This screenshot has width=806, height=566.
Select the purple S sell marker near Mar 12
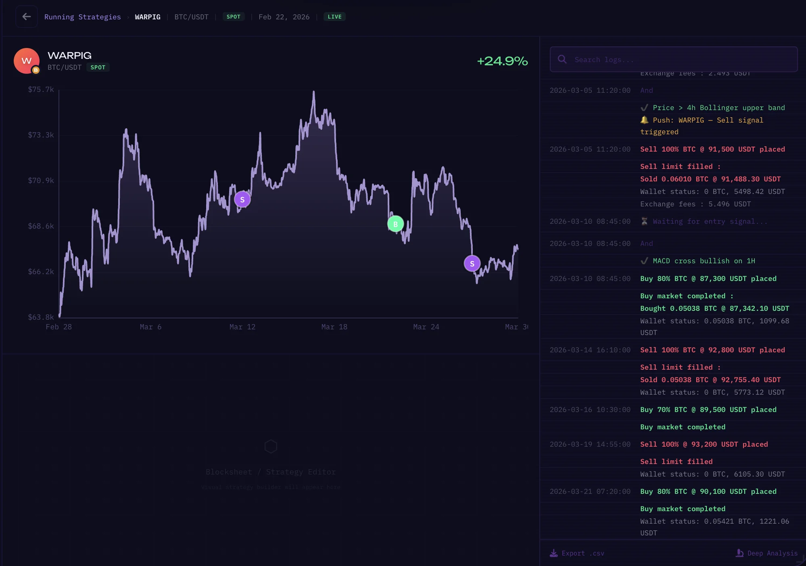(x=242, y=199)
